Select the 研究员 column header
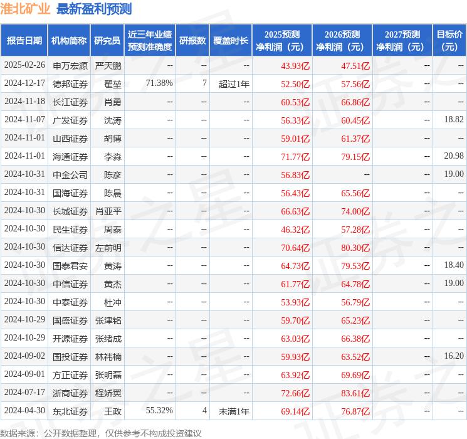 [107, 40]
